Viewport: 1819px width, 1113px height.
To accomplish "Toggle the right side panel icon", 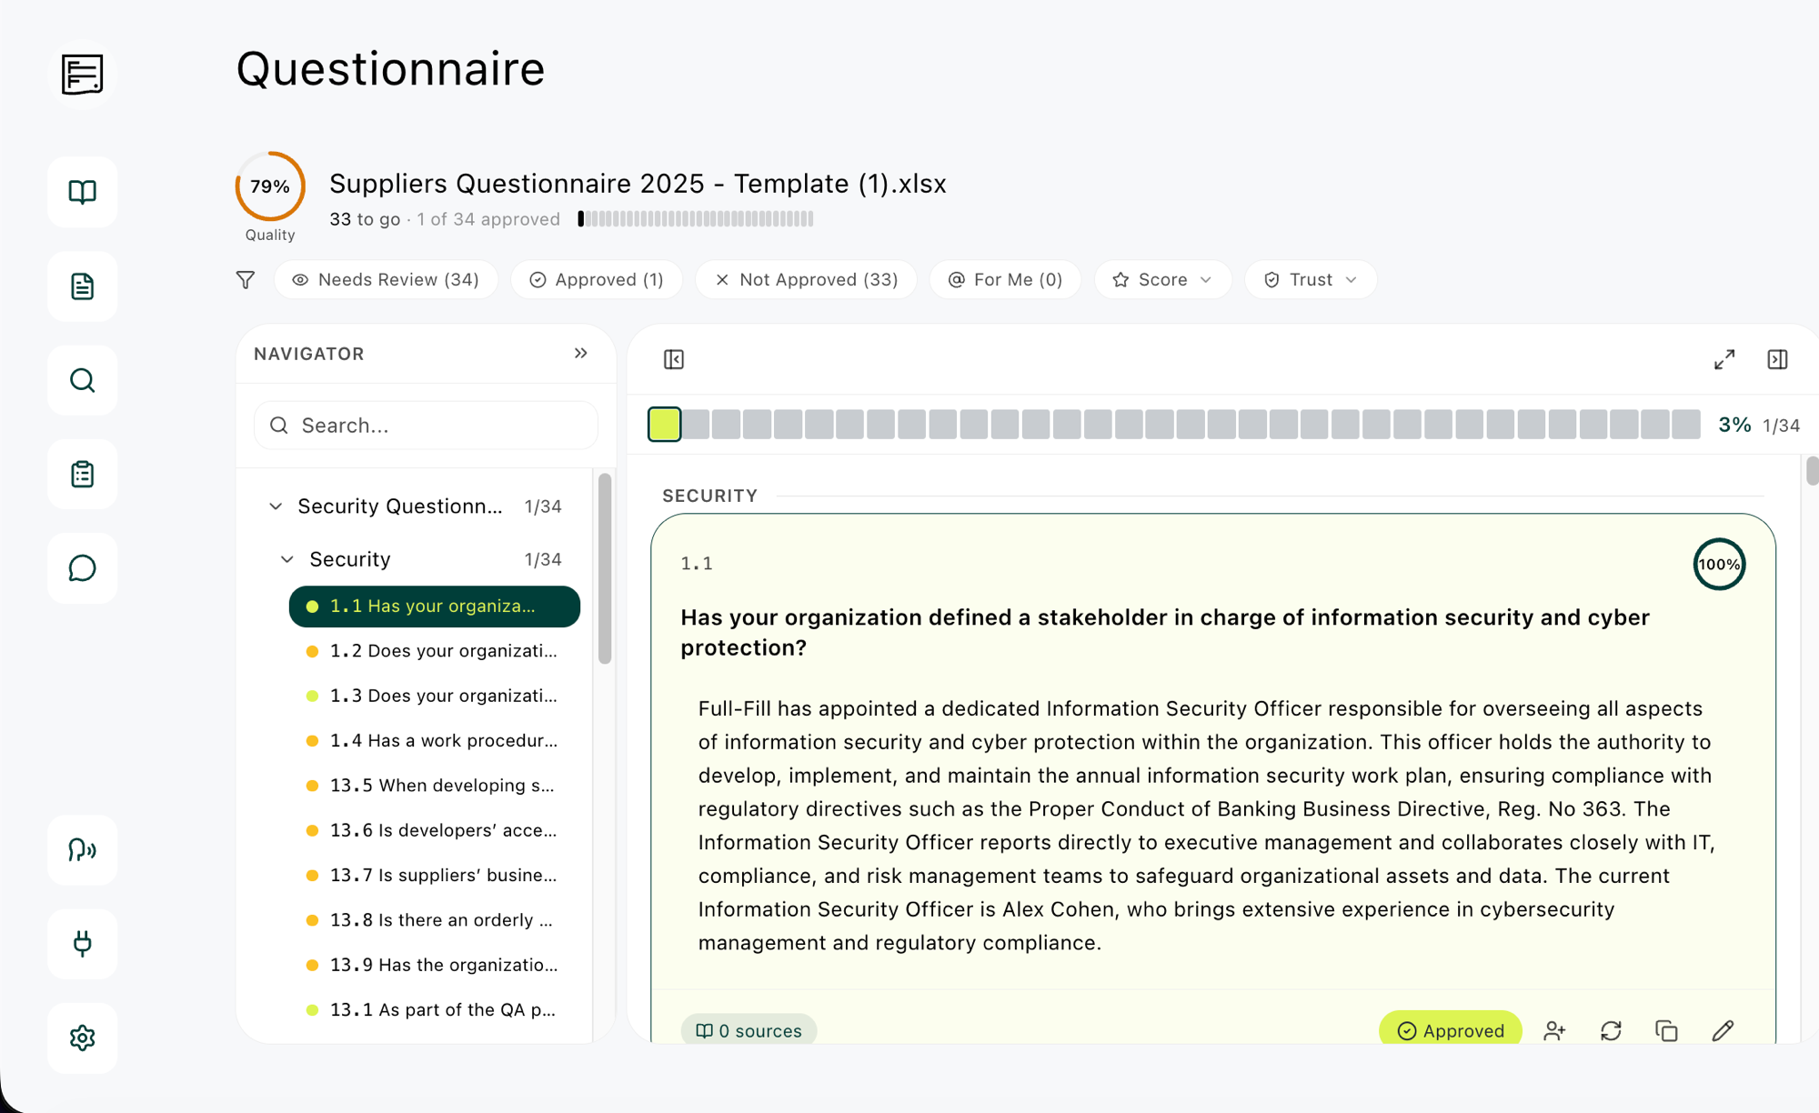I will pos(1778,360).
